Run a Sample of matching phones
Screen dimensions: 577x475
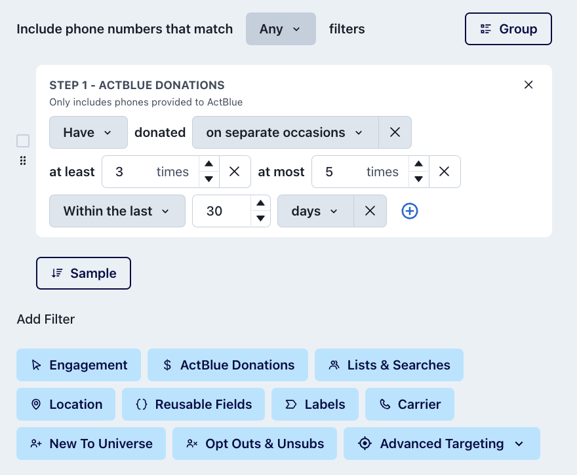coord(83,273)
